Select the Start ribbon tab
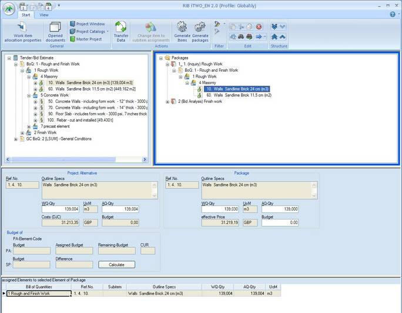 coord(27,15)
